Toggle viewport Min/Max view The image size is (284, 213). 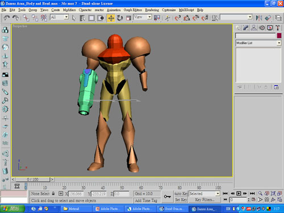click(279, 199)
